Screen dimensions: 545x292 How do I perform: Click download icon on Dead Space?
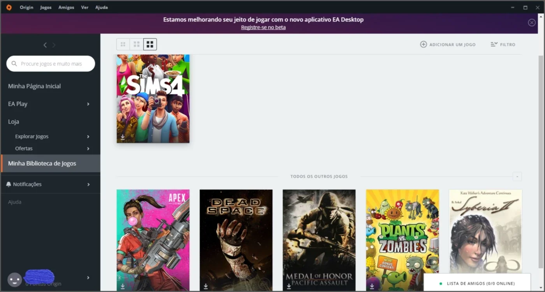point(206,286)
